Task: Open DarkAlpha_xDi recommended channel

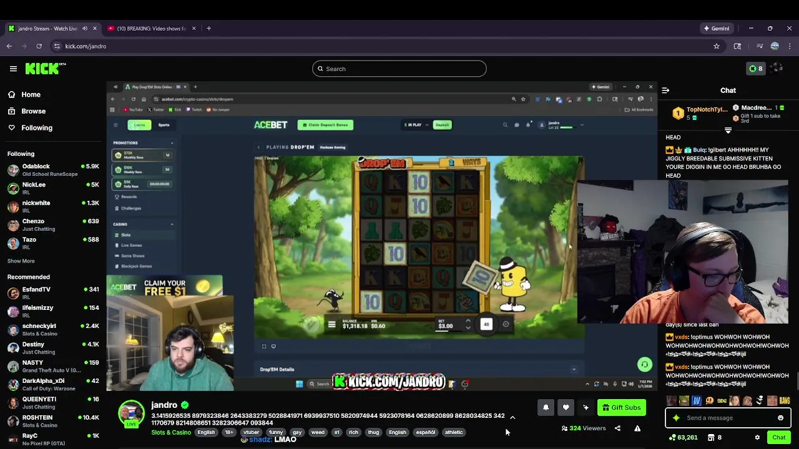Action: tap(53, 384)
